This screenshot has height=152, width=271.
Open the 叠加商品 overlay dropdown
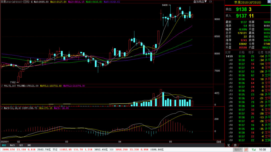pos(200,1)
